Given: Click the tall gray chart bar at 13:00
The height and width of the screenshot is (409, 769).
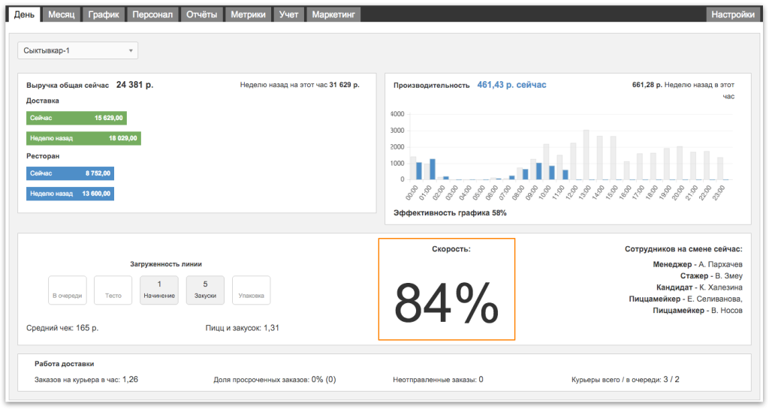Looking at the screenshot, I should 586,155.
